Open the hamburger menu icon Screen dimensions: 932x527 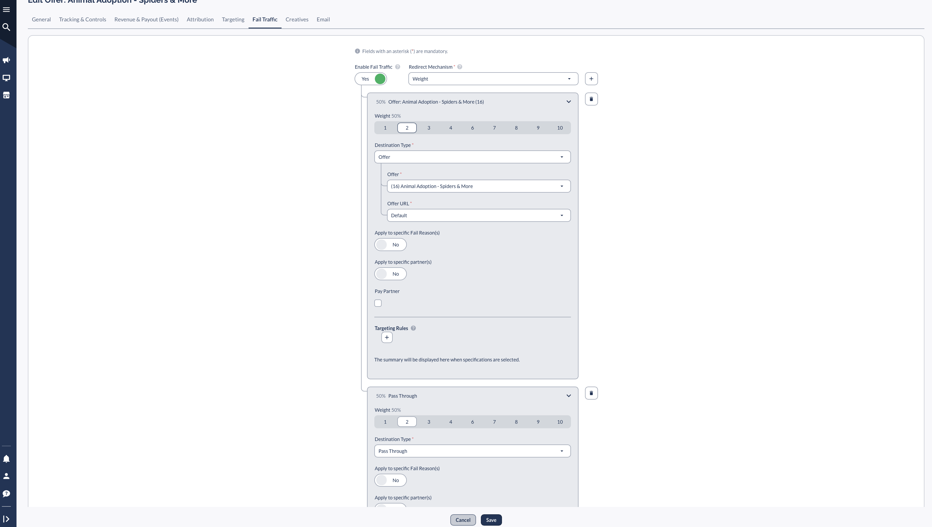(6, 10)
